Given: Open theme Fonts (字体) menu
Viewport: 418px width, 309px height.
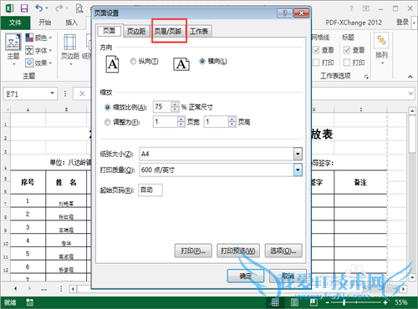Looking at the screenshot, I should point(38,50).
